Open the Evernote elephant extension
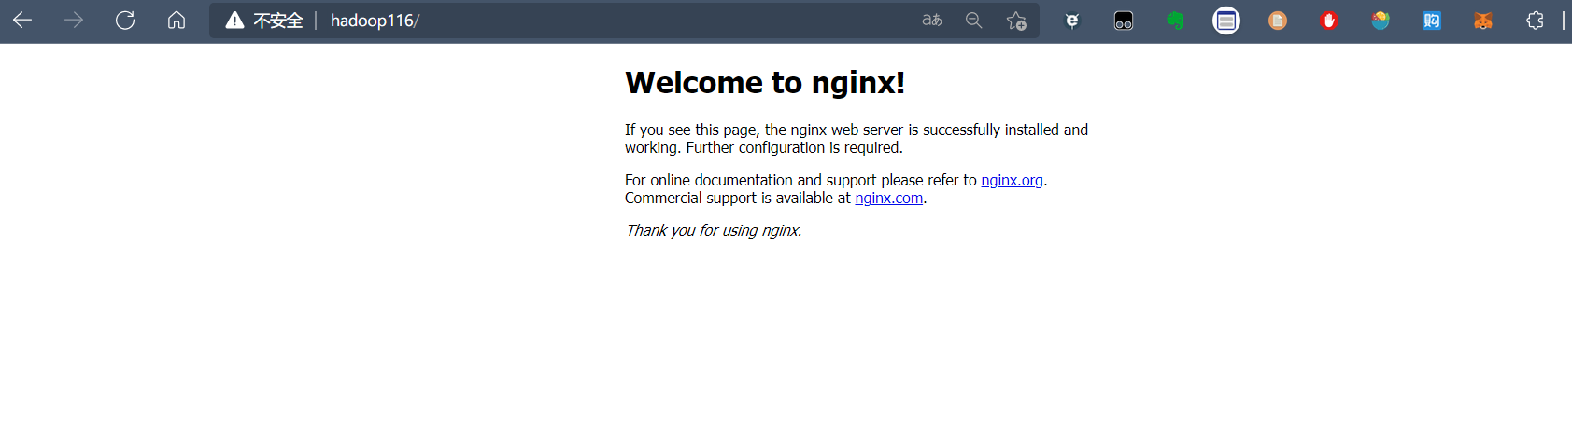The image size is (1572, 425). click(1175, 20)
